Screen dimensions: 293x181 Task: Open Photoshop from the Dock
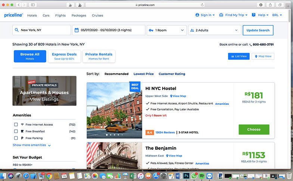coord(186,176)
